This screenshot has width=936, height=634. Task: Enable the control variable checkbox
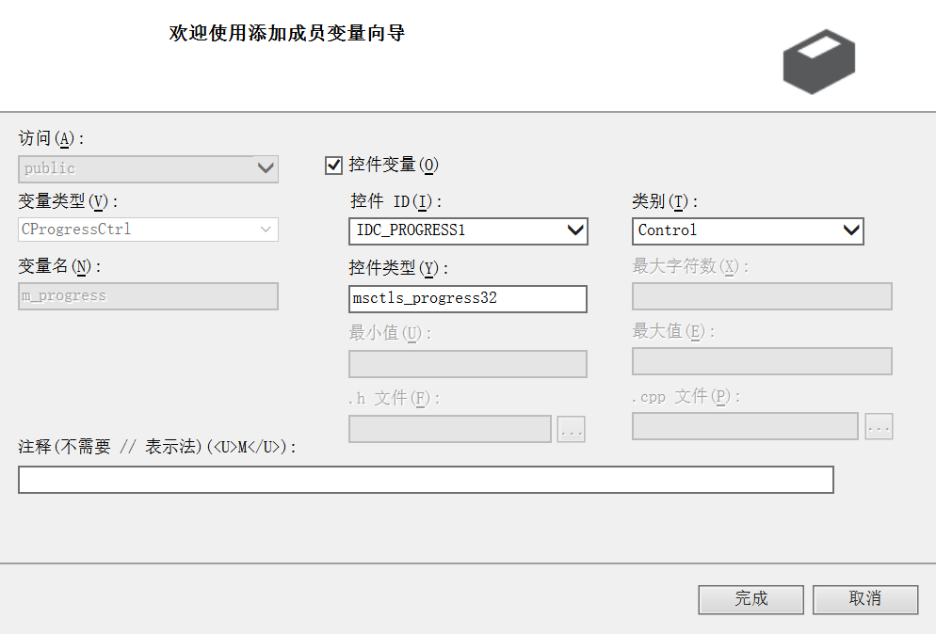click(x=333, y=165)
